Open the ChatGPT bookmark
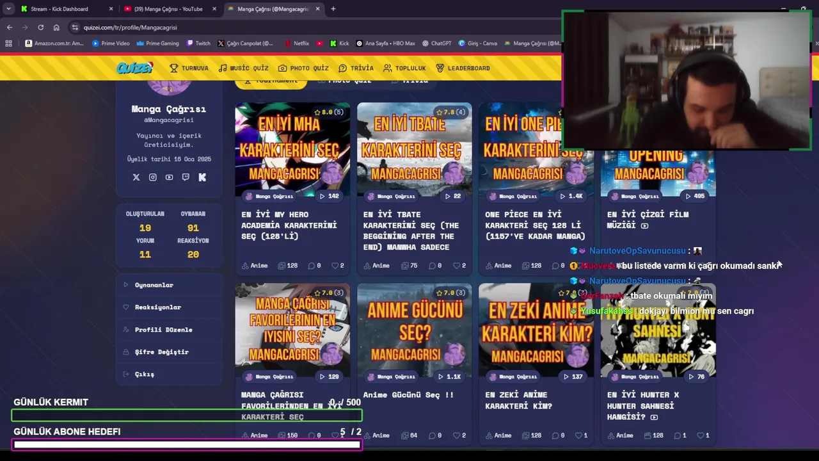The width and height of the screenshot is (819, 461). click(x=436, y=44)
